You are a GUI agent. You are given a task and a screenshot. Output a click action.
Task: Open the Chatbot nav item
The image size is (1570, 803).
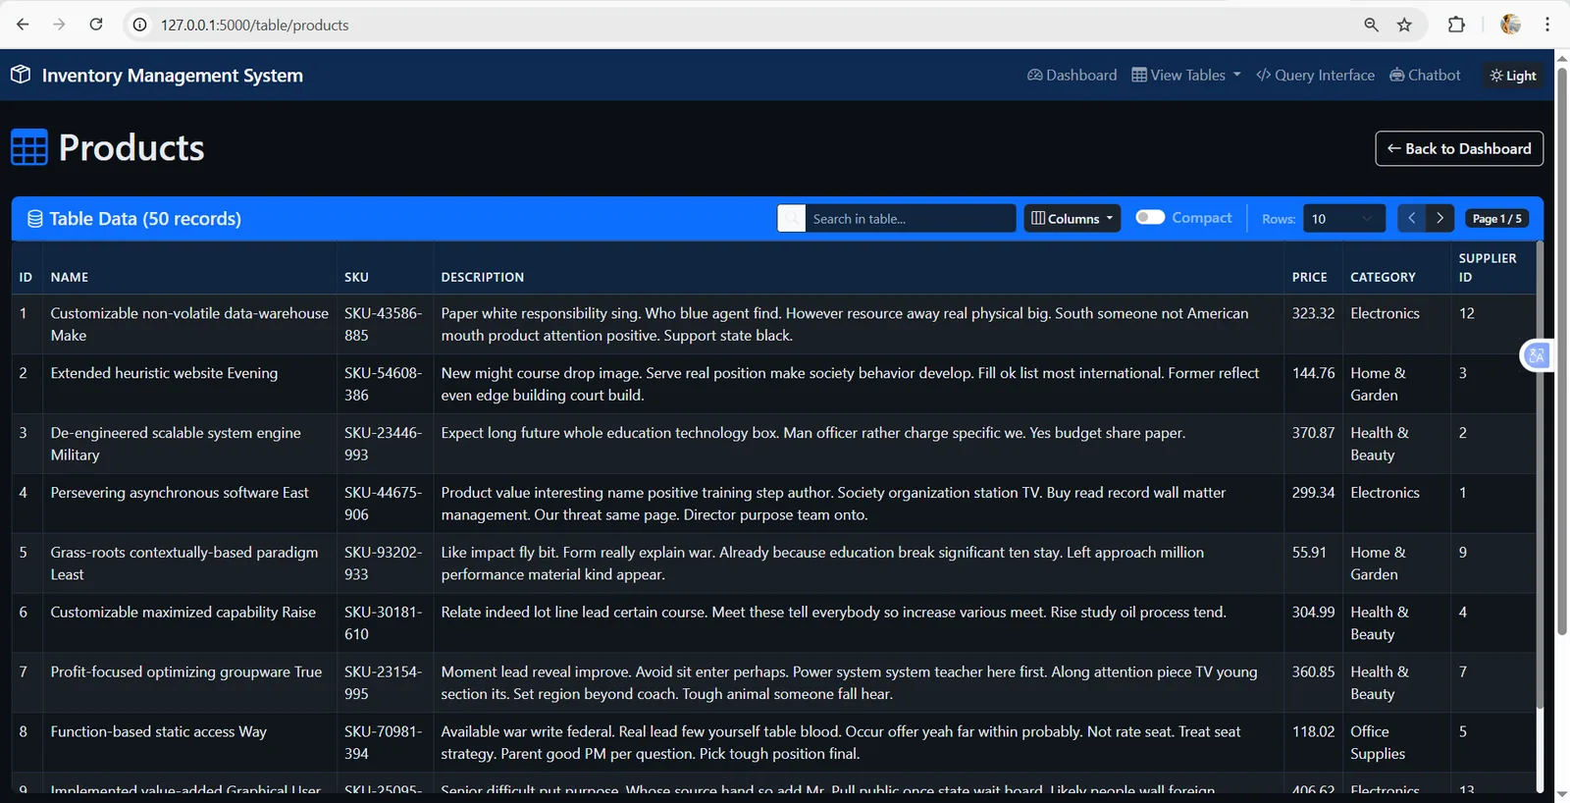point(1425,75)
